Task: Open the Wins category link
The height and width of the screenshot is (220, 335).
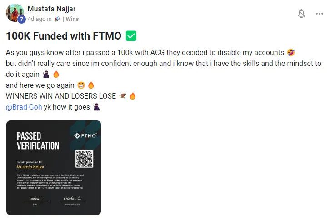Action: (x=72, y=19)
